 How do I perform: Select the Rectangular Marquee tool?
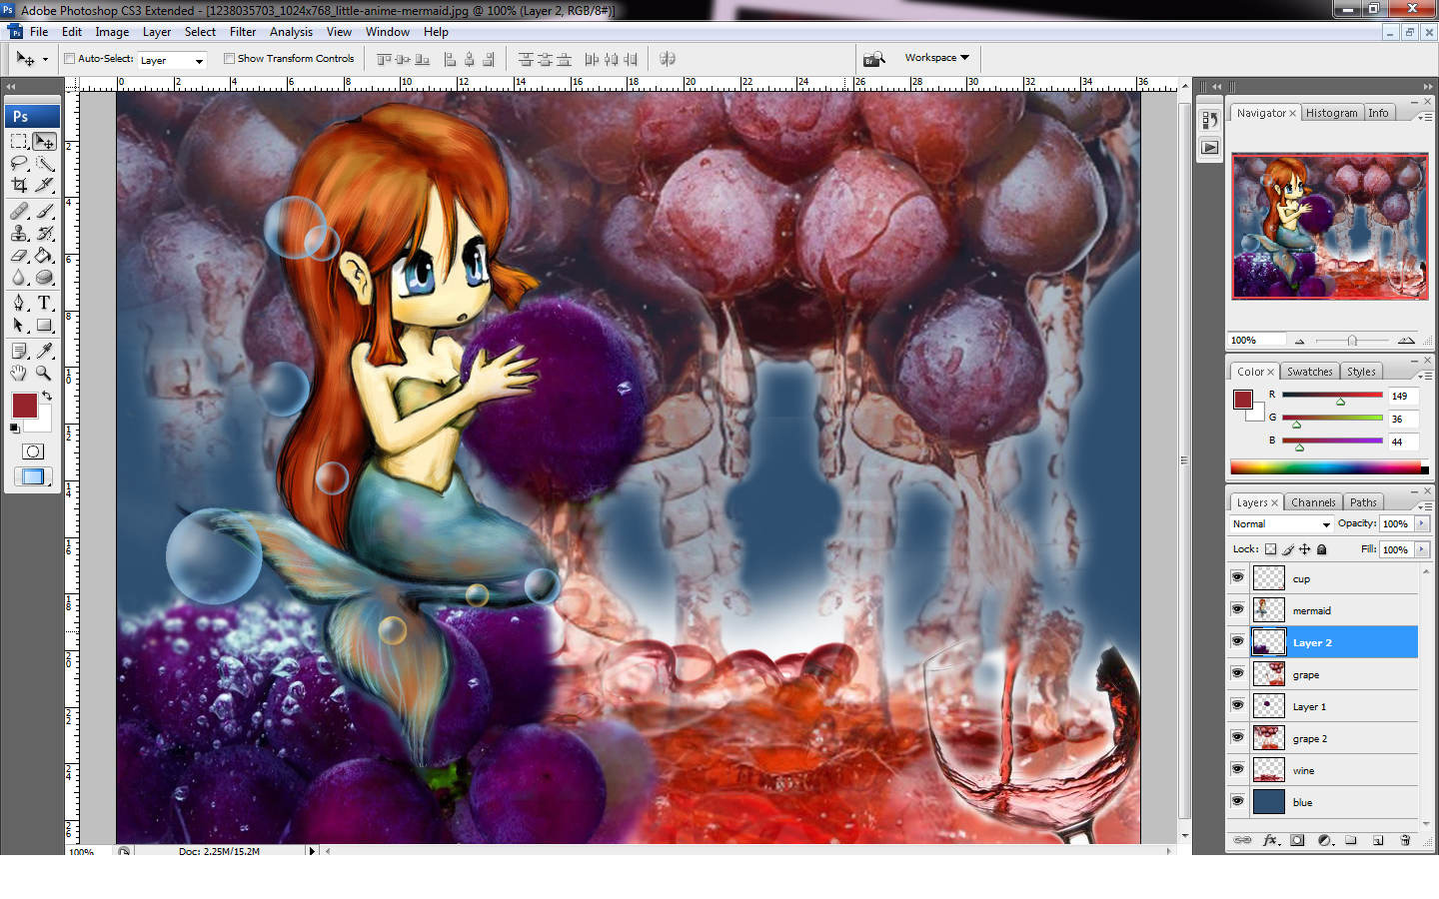tap(19, 141)
